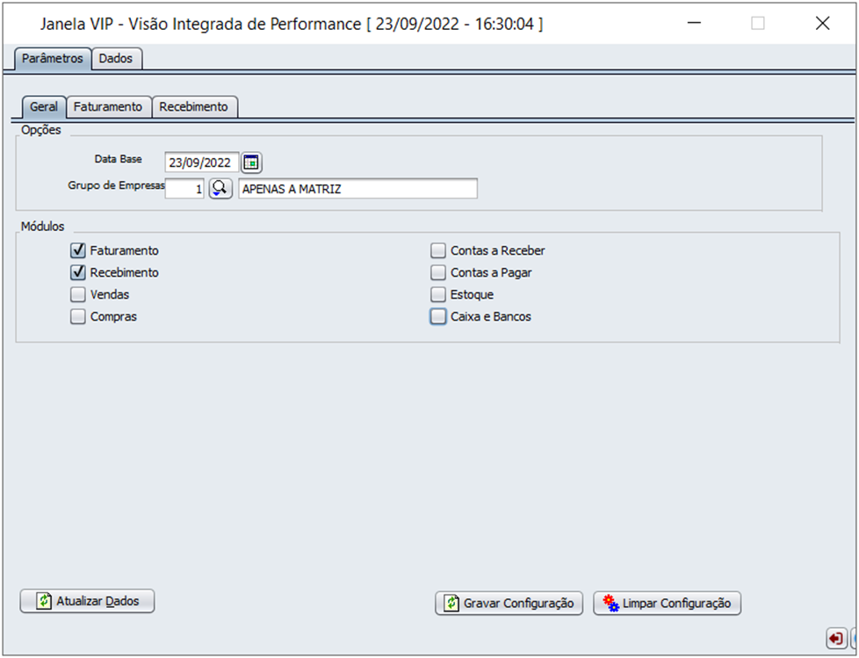Image resolution: width=859 pixels, height=658 pixels.
Task: Select the Estoque module checkbox
Action: coord(438,294)
